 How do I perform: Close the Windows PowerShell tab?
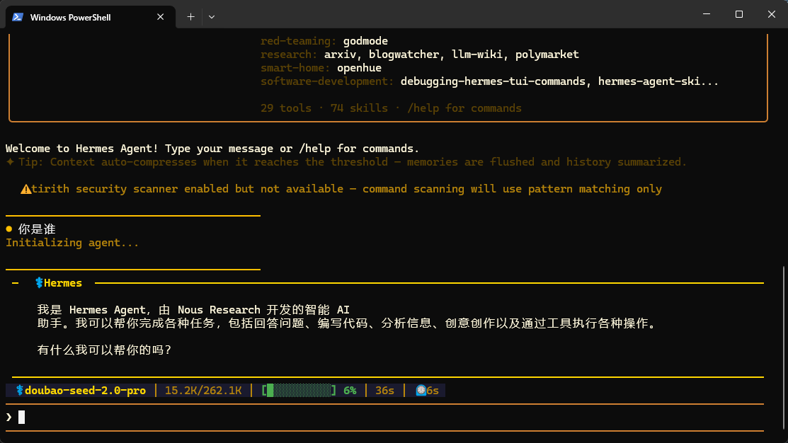pos(160,17)
